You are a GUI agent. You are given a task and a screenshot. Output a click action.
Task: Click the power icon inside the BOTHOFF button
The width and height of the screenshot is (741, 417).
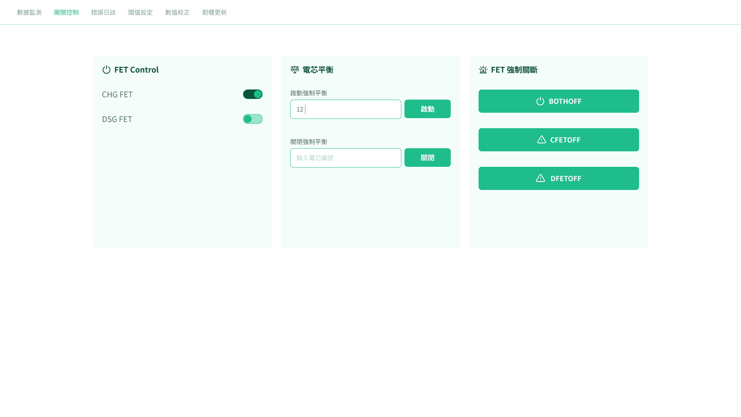pos(540,101)
